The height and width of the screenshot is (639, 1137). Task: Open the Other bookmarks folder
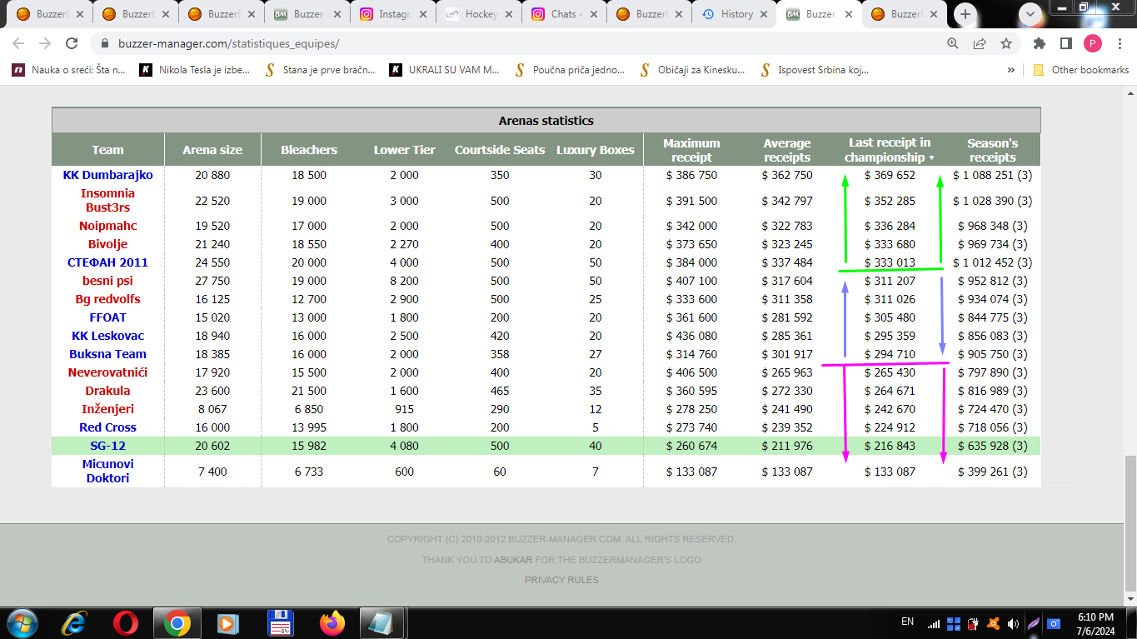1080,70
